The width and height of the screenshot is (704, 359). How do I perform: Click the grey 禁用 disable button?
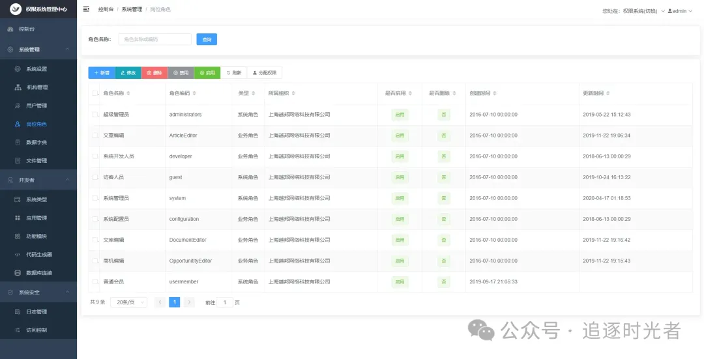tap(181, 73)
